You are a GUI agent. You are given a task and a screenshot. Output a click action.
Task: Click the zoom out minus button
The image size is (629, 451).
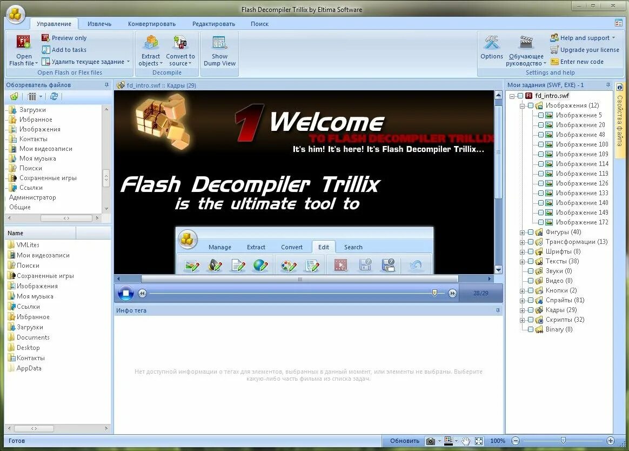[516, 441]
